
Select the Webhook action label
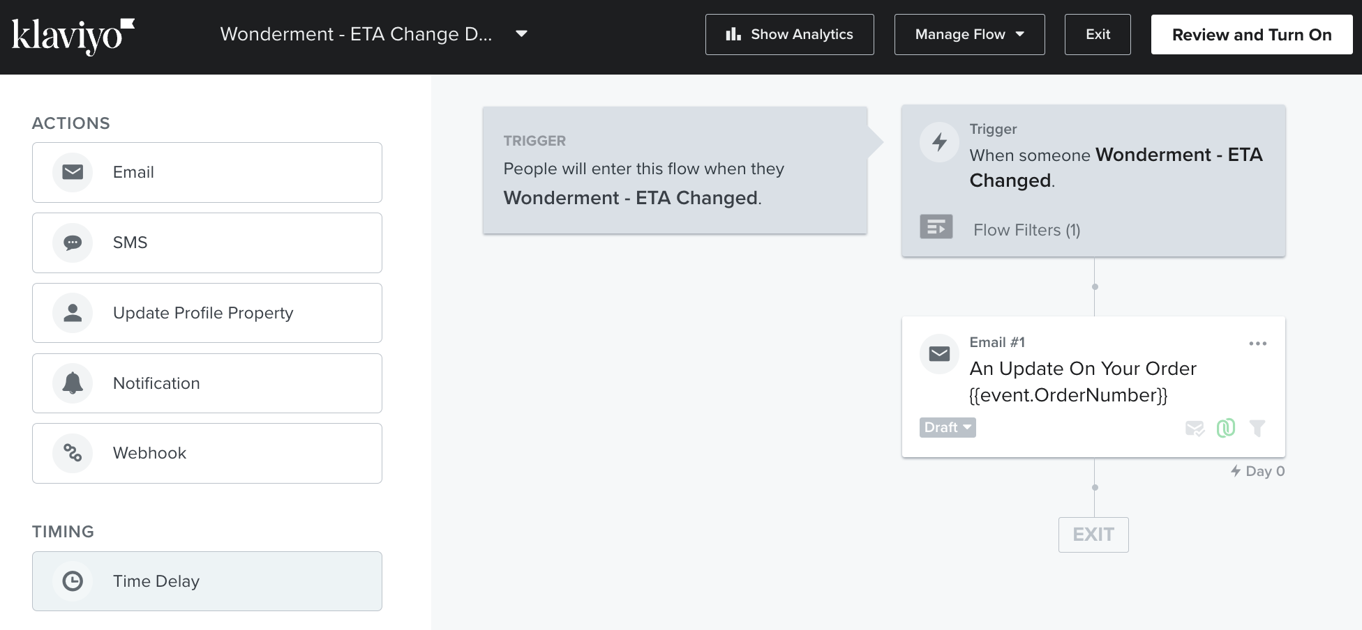pyautogui.click(x=149, y=453)
